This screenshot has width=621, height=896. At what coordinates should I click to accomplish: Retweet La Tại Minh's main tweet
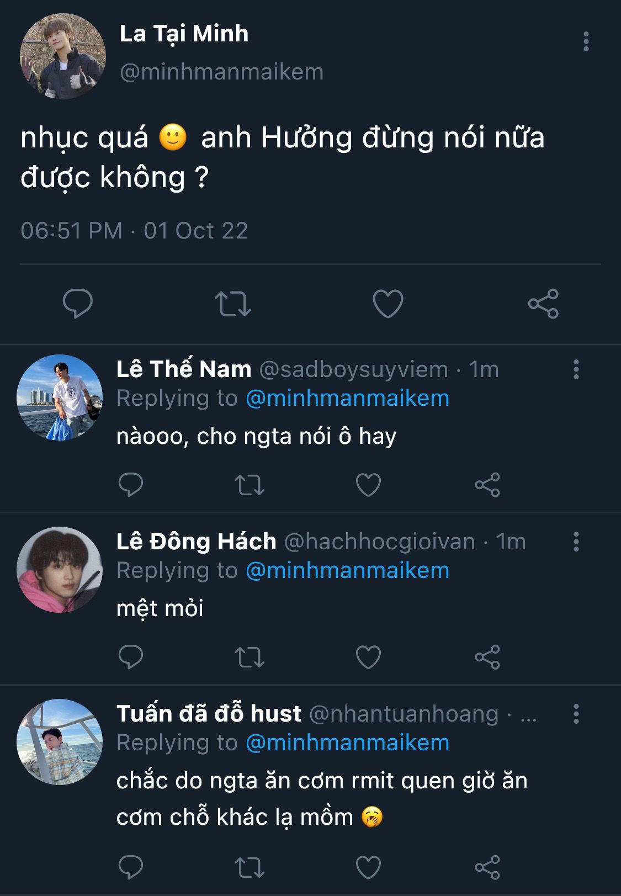(233, 304)
